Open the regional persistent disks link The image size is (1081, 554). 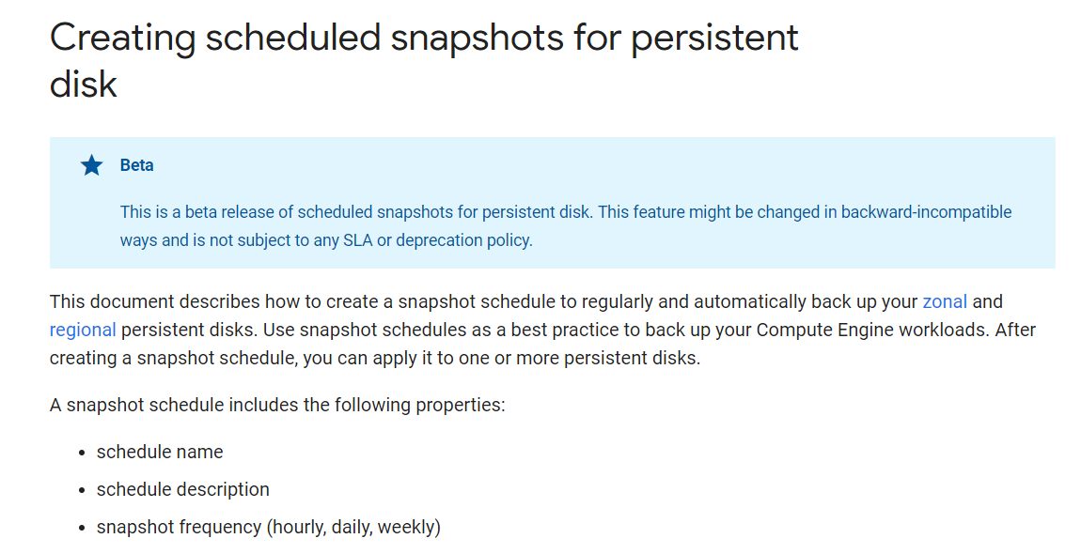pyautogui.click(x=83, y=331)
